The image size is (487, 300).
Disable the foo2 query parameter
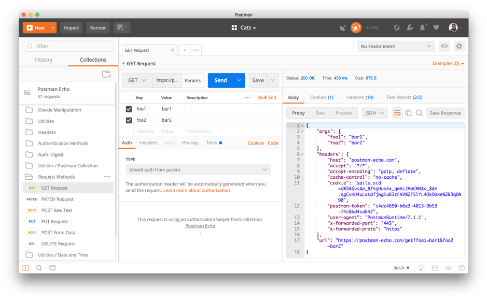(x=129, y=120)
